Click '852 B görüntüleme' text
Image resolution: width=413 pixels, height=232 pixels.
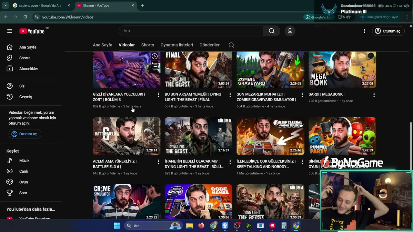pyautogui.click(x=106, y=106)
